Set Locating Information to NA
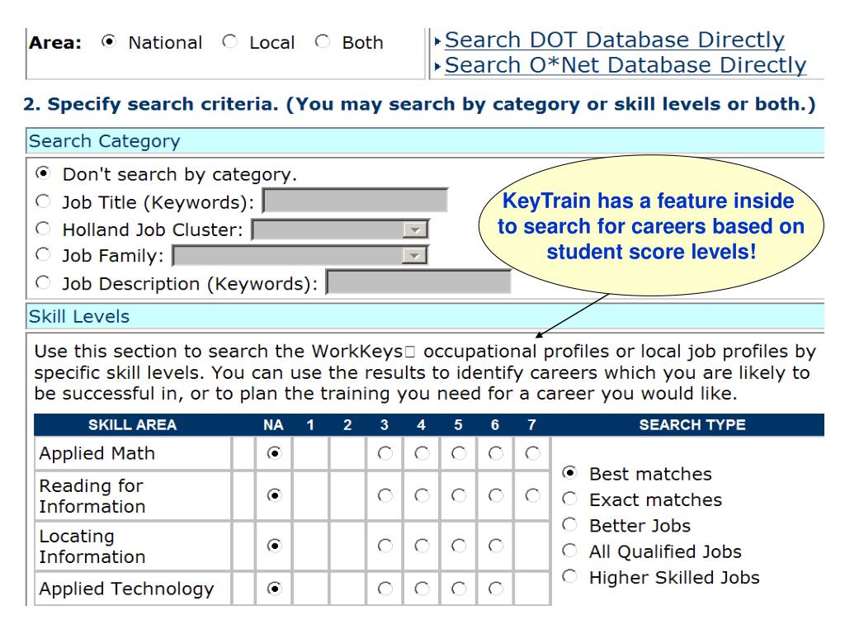 [274, 546]
